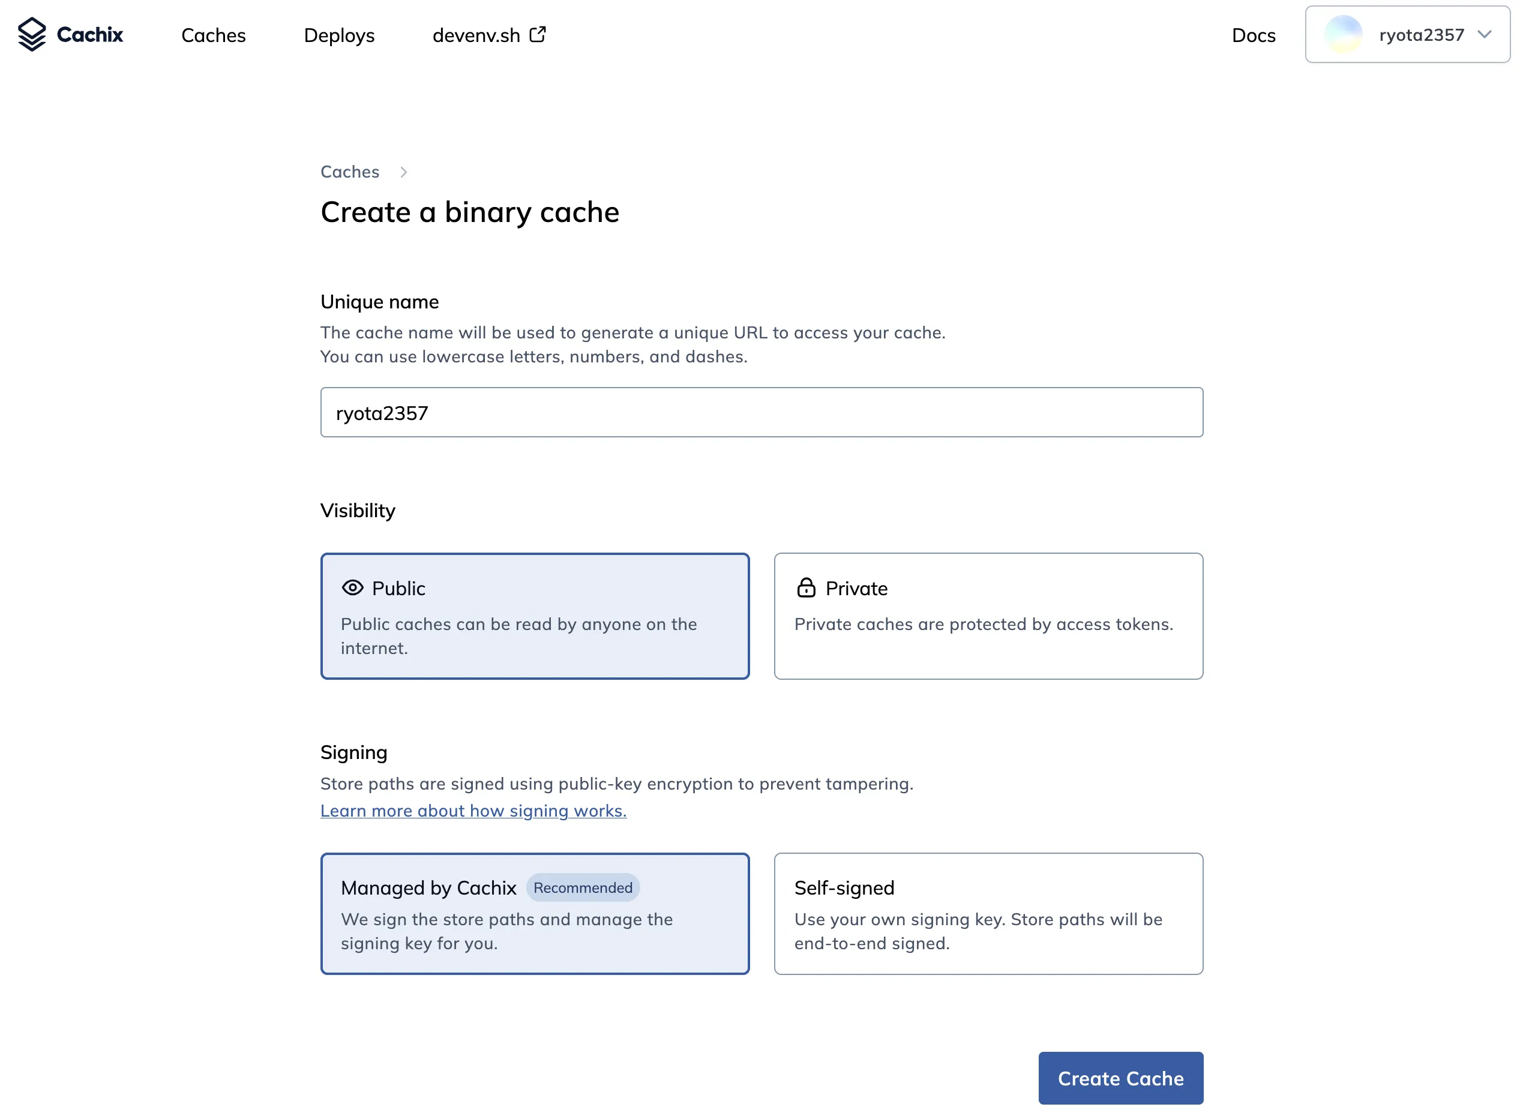Open the Caches navigation item
This screenshot has height=1116, width=1523.
(213, 35)
